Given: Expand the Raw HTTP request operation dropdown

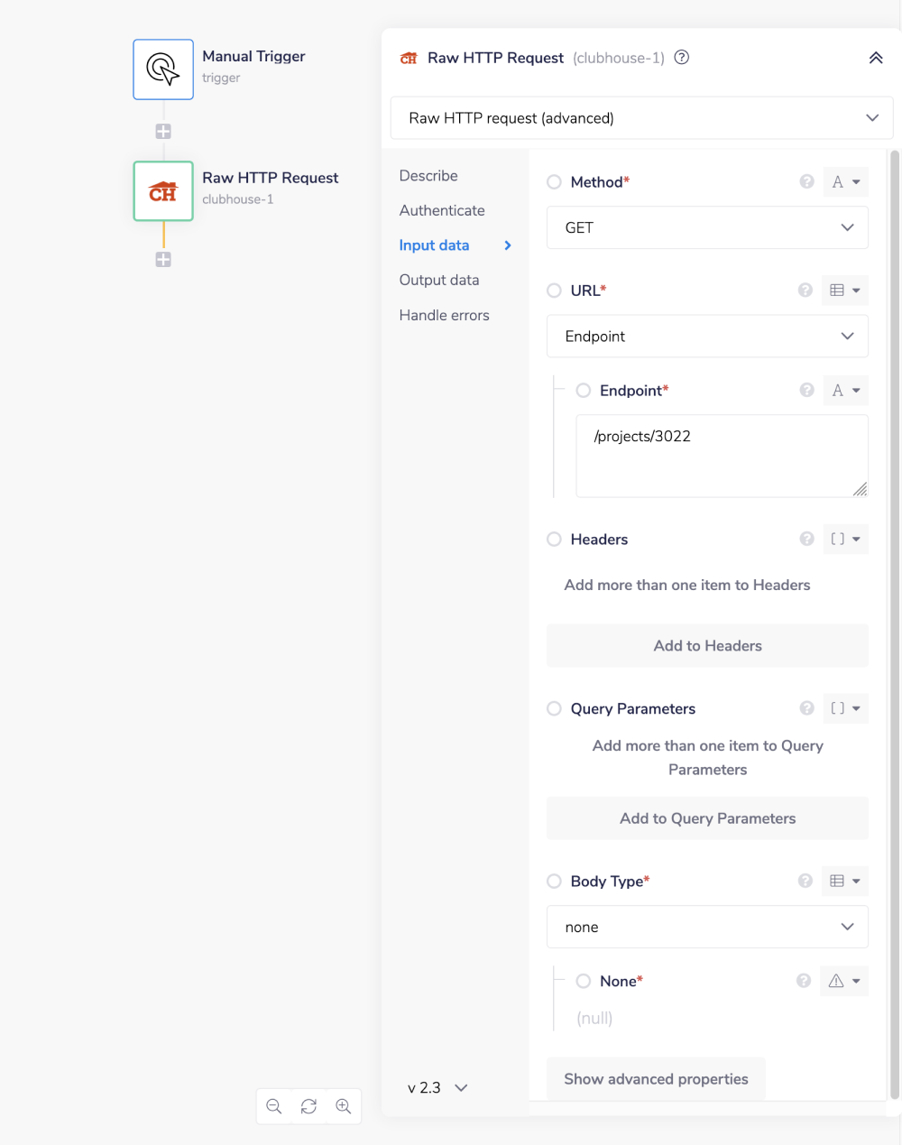Looking at the screenshot, I should tap(641, 118).
